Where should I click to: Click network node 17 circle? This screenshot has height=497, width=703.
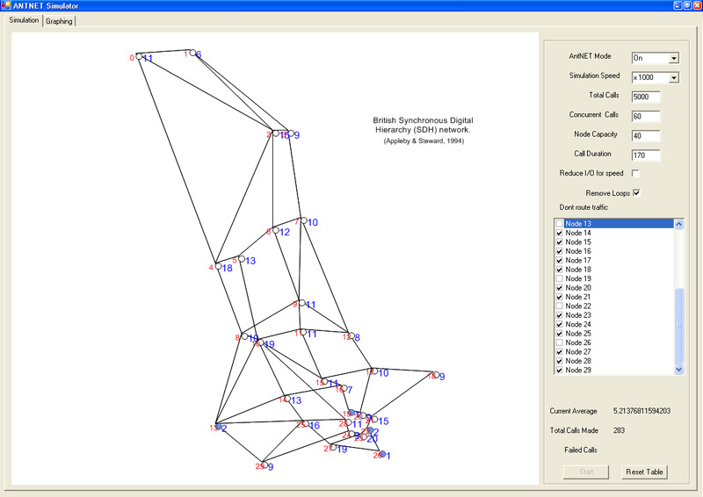(x=374, y=371)
